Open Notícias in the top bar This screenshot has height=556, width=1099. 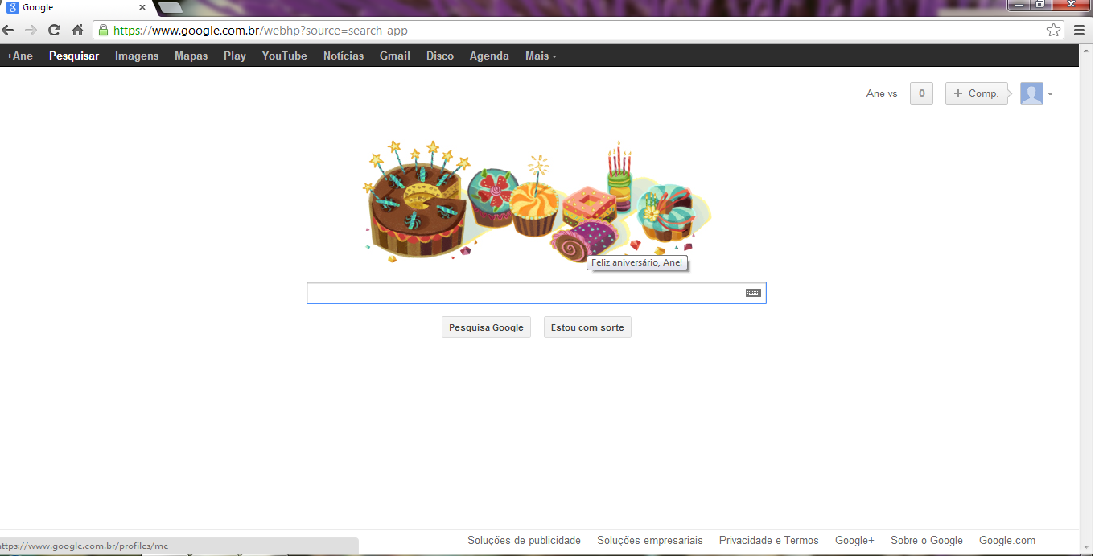pyautogui.click(x=344, y=56)
